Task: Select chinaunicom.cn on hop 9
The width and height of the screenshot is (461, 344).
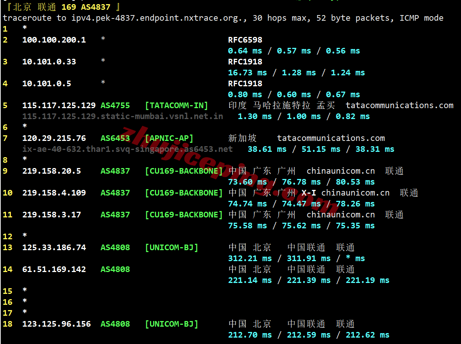Action: click(x=341, y=171)
